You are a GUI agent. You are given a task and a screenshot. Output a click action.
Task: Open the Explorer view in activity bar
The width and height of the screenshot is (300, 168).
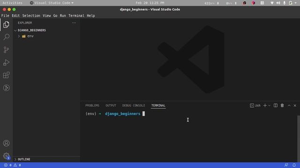click(x=6, y=25)
